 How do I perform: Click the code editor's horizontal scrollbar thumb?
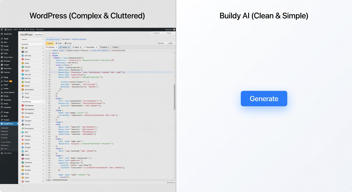[60, 180]
